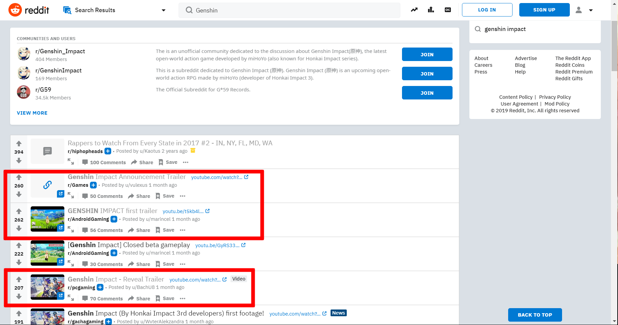Save the Genshin Impact Announcement Trailer post
Viewport: 618px width, 325px height.
[x=165, y=196]
